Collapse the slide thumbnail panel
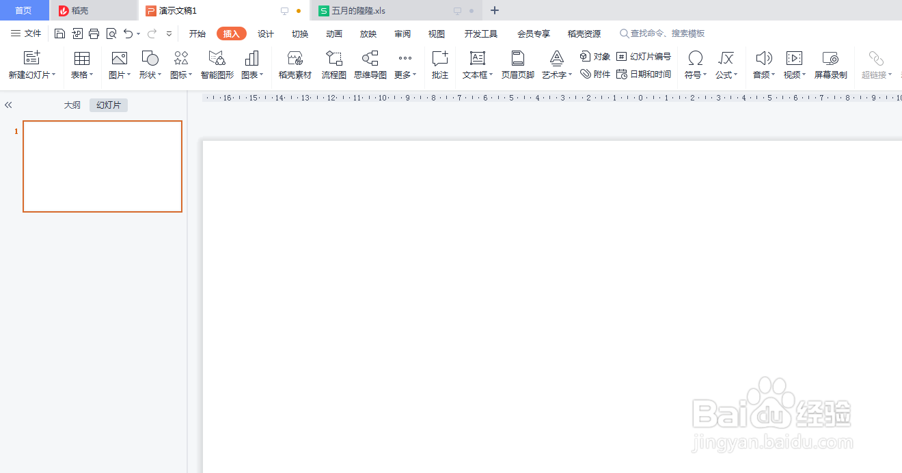 tap(8, 104)
